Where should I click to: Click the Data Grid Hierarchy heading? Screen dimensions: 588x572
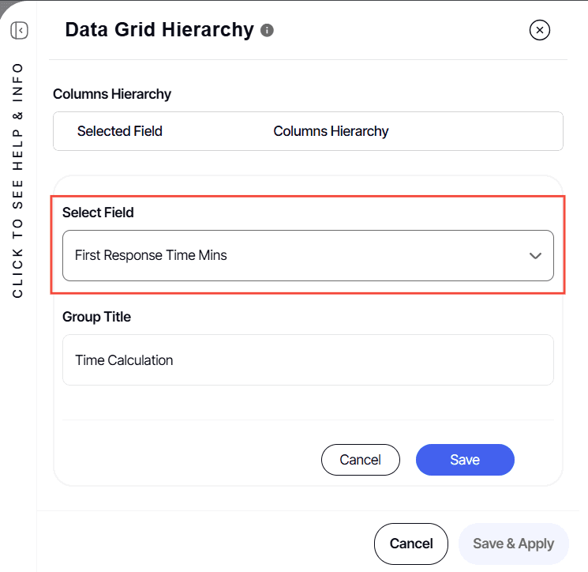click(x=159, y=30)
